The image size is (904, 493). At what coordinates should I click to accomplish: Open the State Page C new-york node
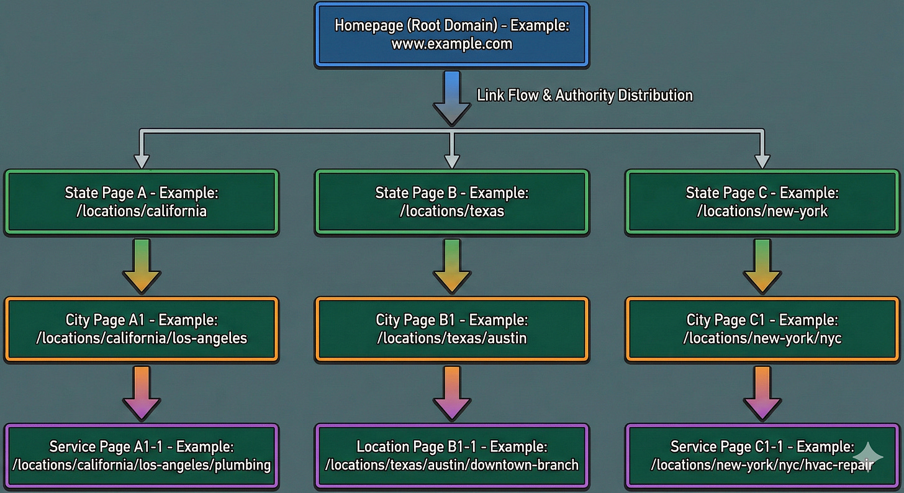pyautogui.click(x=762, y=202)
